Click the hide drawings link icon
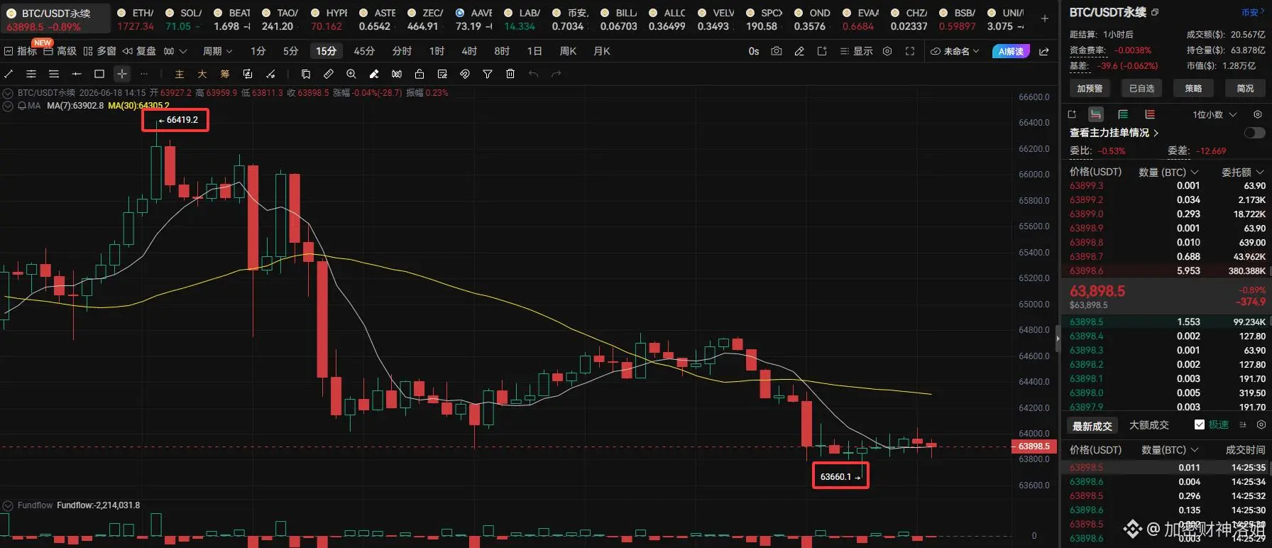The image size is (1272, 548). (465, 74)
